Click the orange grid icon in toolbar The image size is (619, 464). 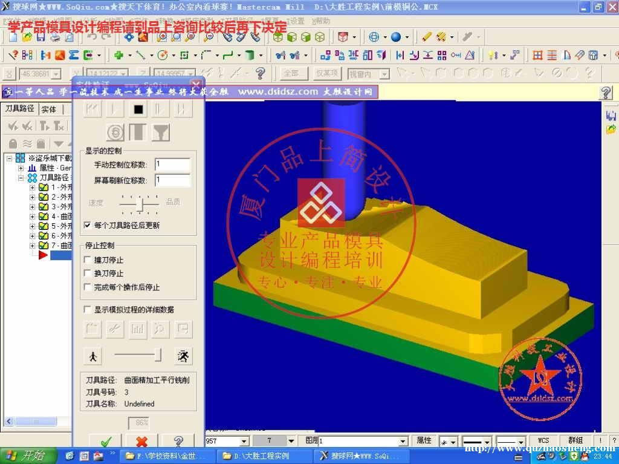pos(537,55)
